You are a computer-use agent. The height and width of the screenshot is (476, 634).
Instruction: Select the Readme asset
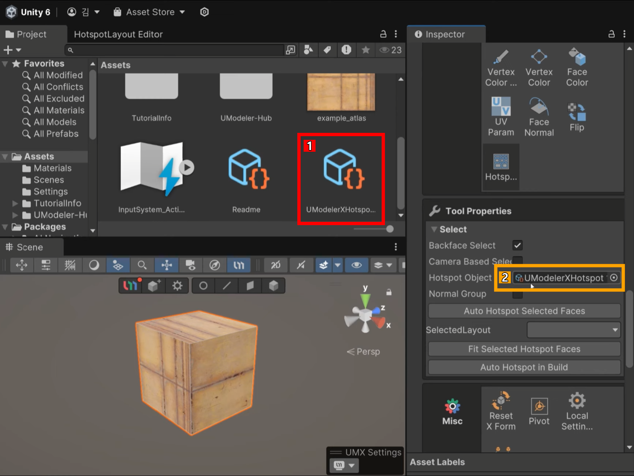pos(246,179)
